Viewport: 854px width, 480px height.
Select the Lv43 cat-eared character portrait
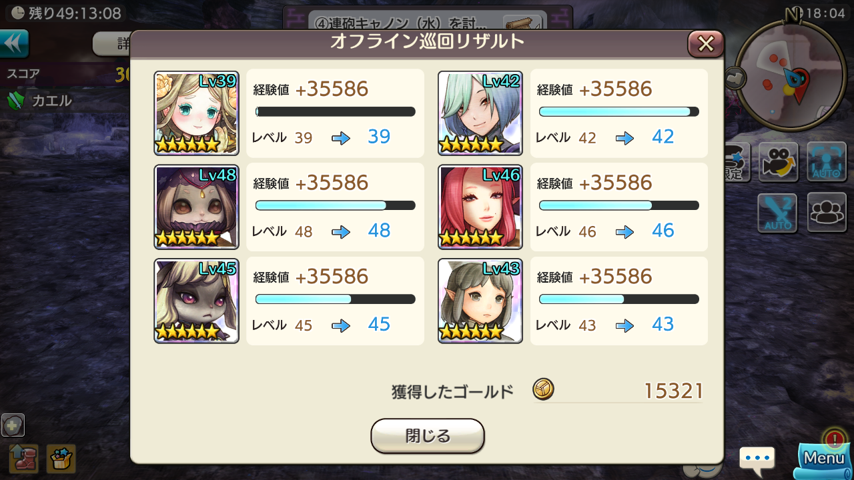tap(480, 301)
